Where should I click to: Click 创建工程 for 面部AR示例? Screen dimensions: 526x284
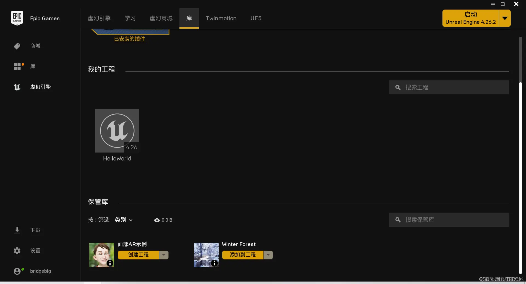[138, 255]
